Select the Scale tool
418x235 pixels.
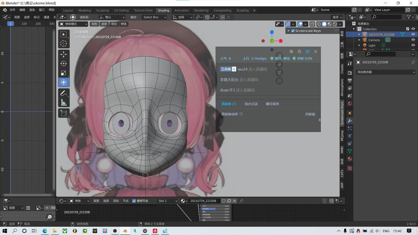coord(64,73)
